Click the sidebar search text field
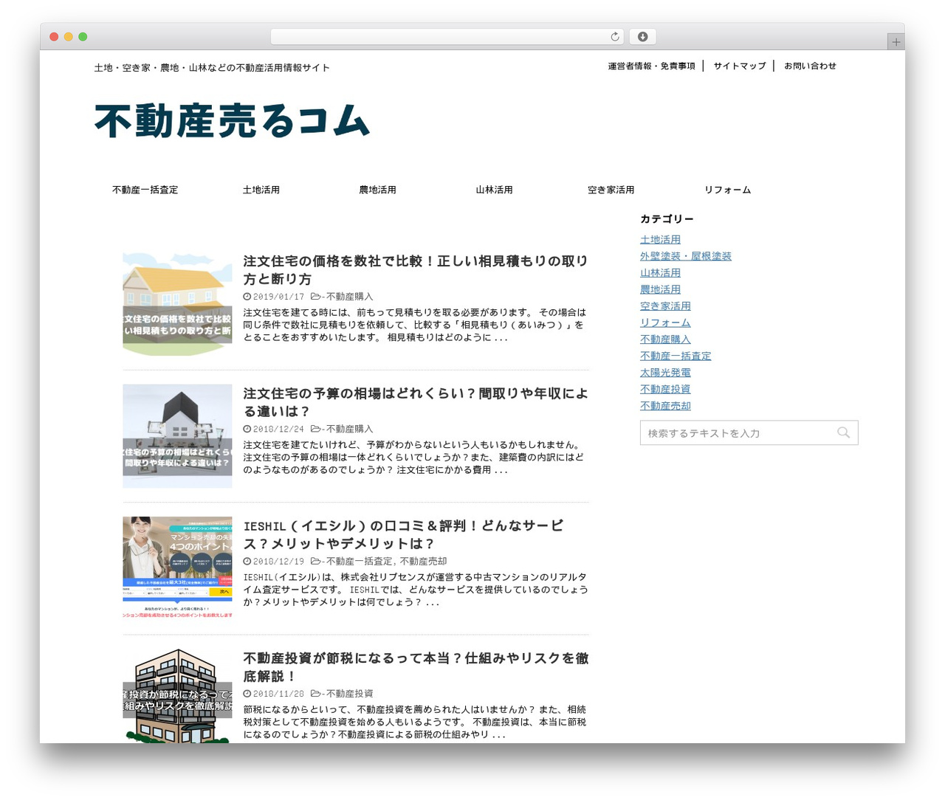945x800 pixels. tap(749, 432)
